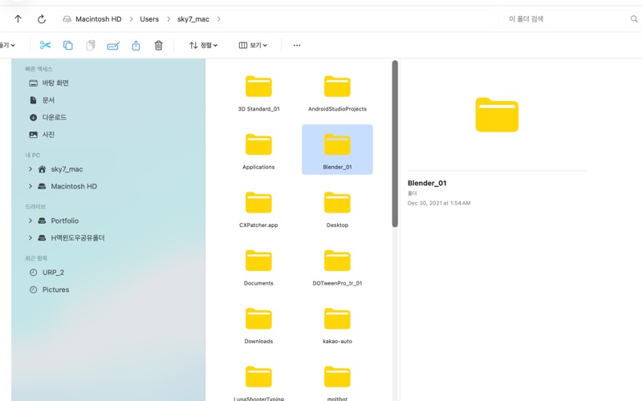The width and height of the screenshot is (642, 401).
Task: Click the search magnifier icon
Action: [x=634, y=18]
